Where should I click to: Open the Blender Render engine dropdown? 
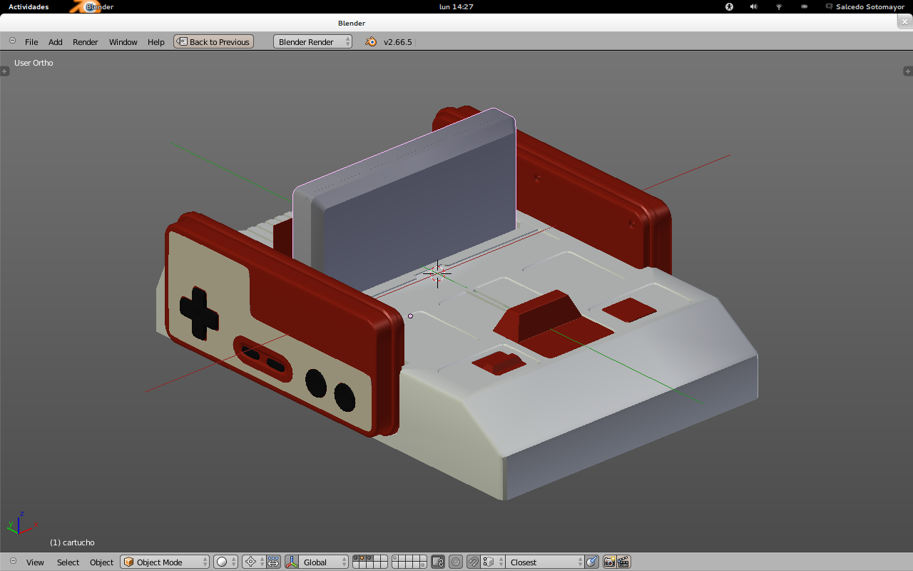(312, 42)
